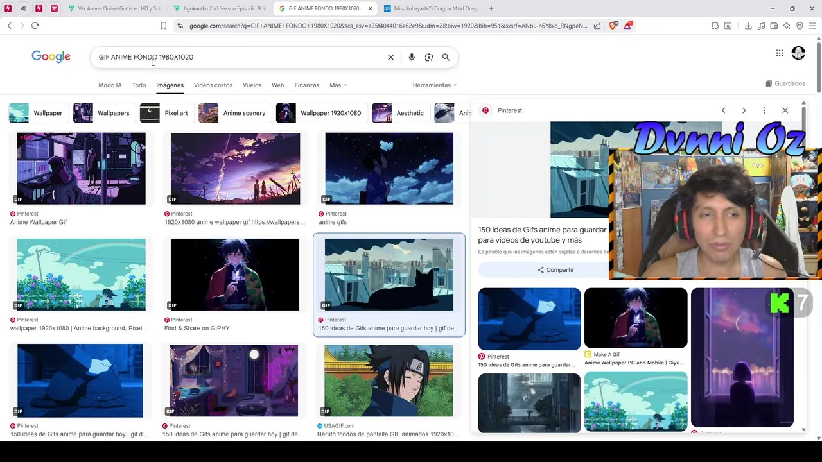
Task: Open the music note playlist icon
Action: pyautogui.click(x=761, y=26)
